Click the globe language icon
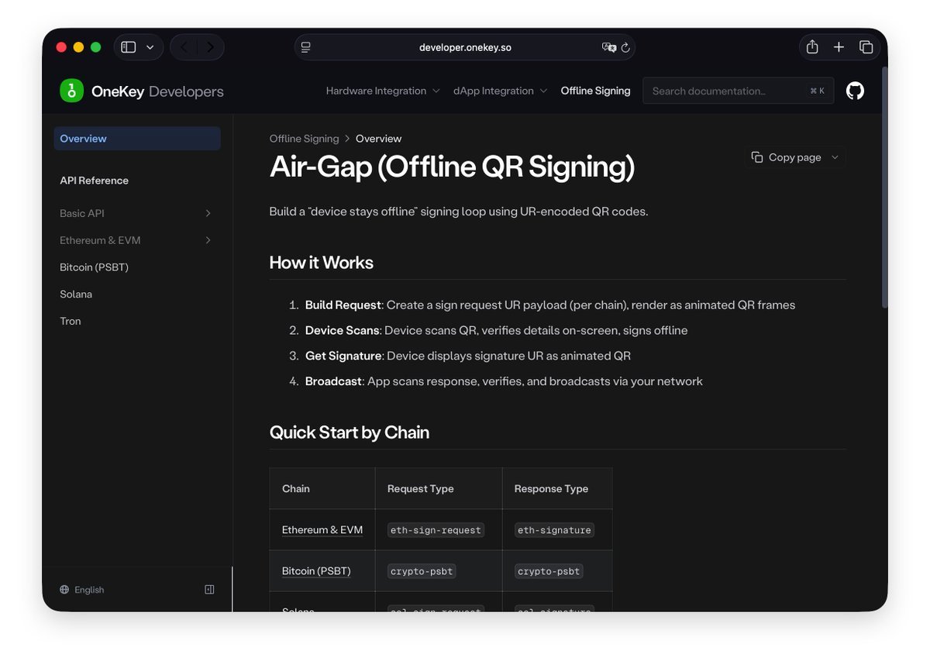Viewport: 930px width, 668px height. [64, 590]
